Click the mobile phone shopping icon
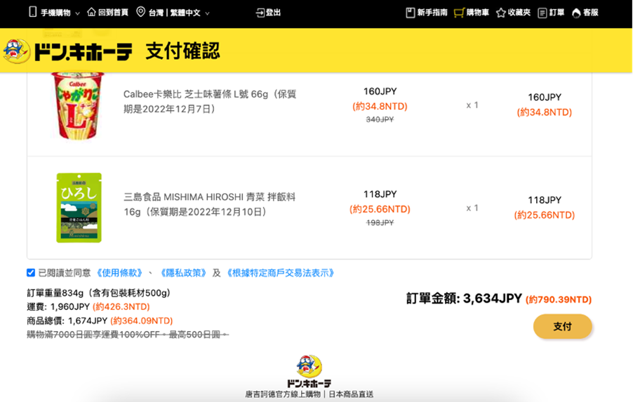The height and width of the screenshot is (402, 633). pos(33,12)
